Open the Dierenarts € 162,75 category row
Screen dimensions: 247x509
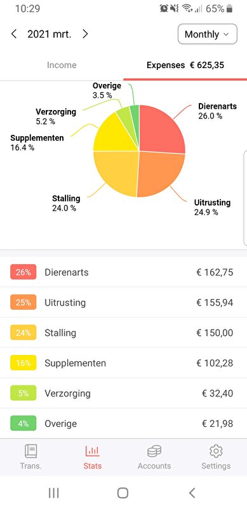(123, 272)
